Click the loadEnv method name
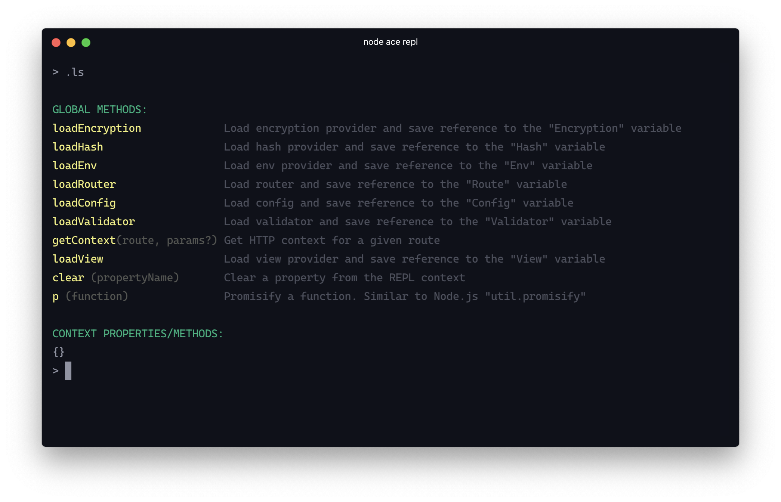The height and width of the screenshot is (502, 781). point(75,165)
